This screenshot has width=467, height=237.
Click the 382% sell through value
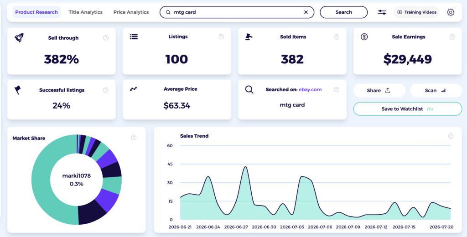[x=62, y=59]
